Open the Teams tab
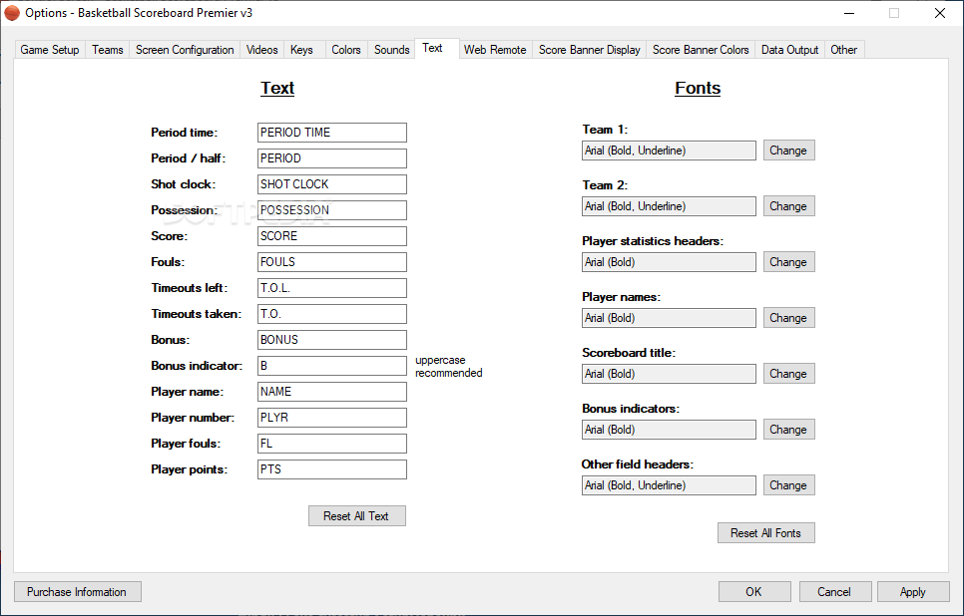 pyautogui.click(x=108, y=50)
